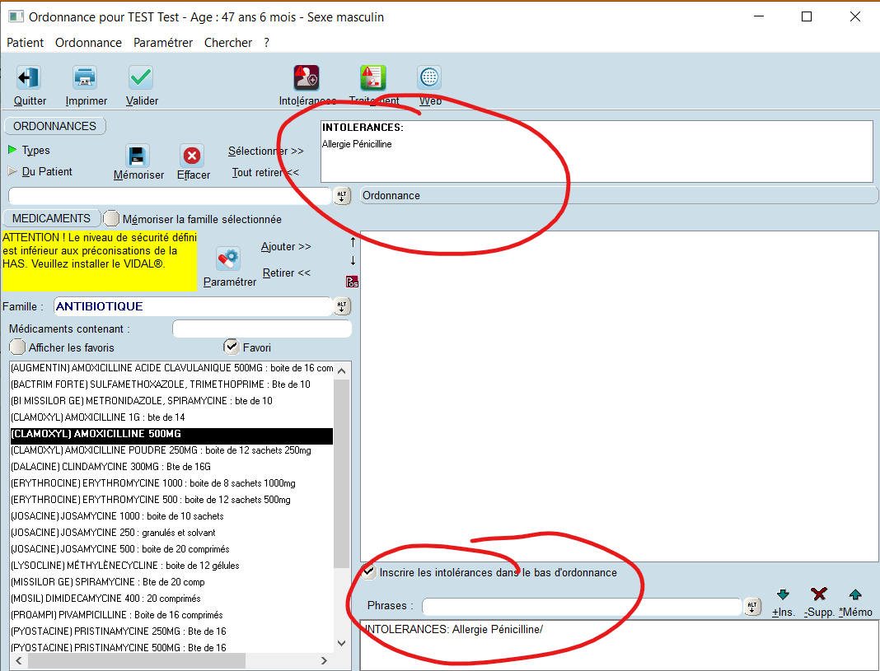The width and height of the screenshot is (880, 671).
Task: Click the Valider green checkmark icon
Action: [141, 78]
